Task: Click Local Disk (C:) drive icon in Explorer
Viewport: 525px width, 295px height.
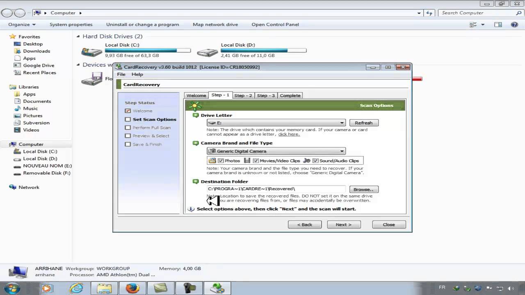Action: (92, 52)
